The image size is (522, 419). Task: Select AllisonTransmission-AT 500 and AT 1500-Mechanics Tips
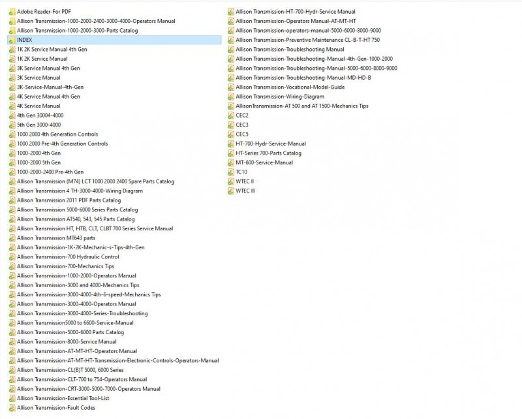click(x=302, y=106)
